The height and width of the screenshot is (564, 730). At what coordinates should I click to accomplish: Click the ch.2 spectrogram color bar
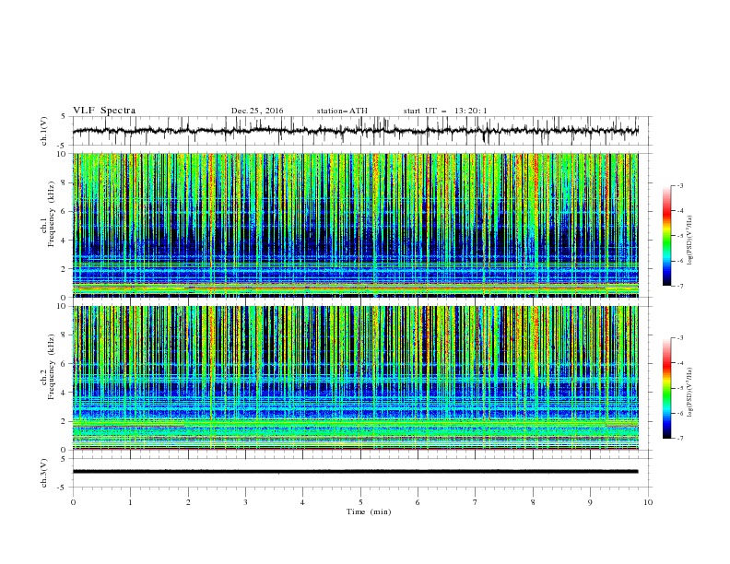coord(667,388)
